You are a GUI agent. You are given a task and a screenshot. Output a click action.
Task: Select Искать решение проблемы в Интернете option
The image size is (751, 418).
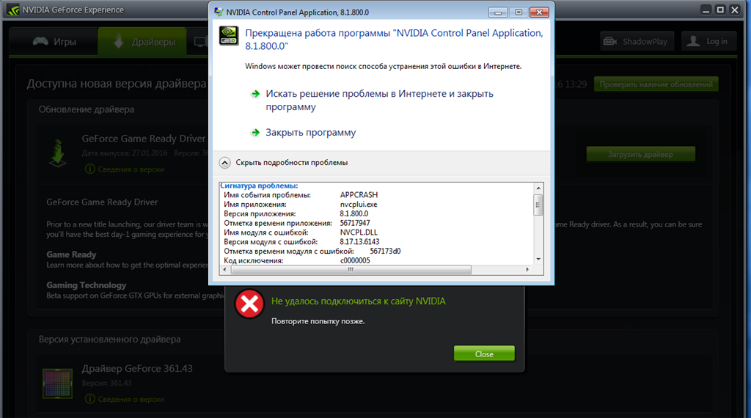379,100
